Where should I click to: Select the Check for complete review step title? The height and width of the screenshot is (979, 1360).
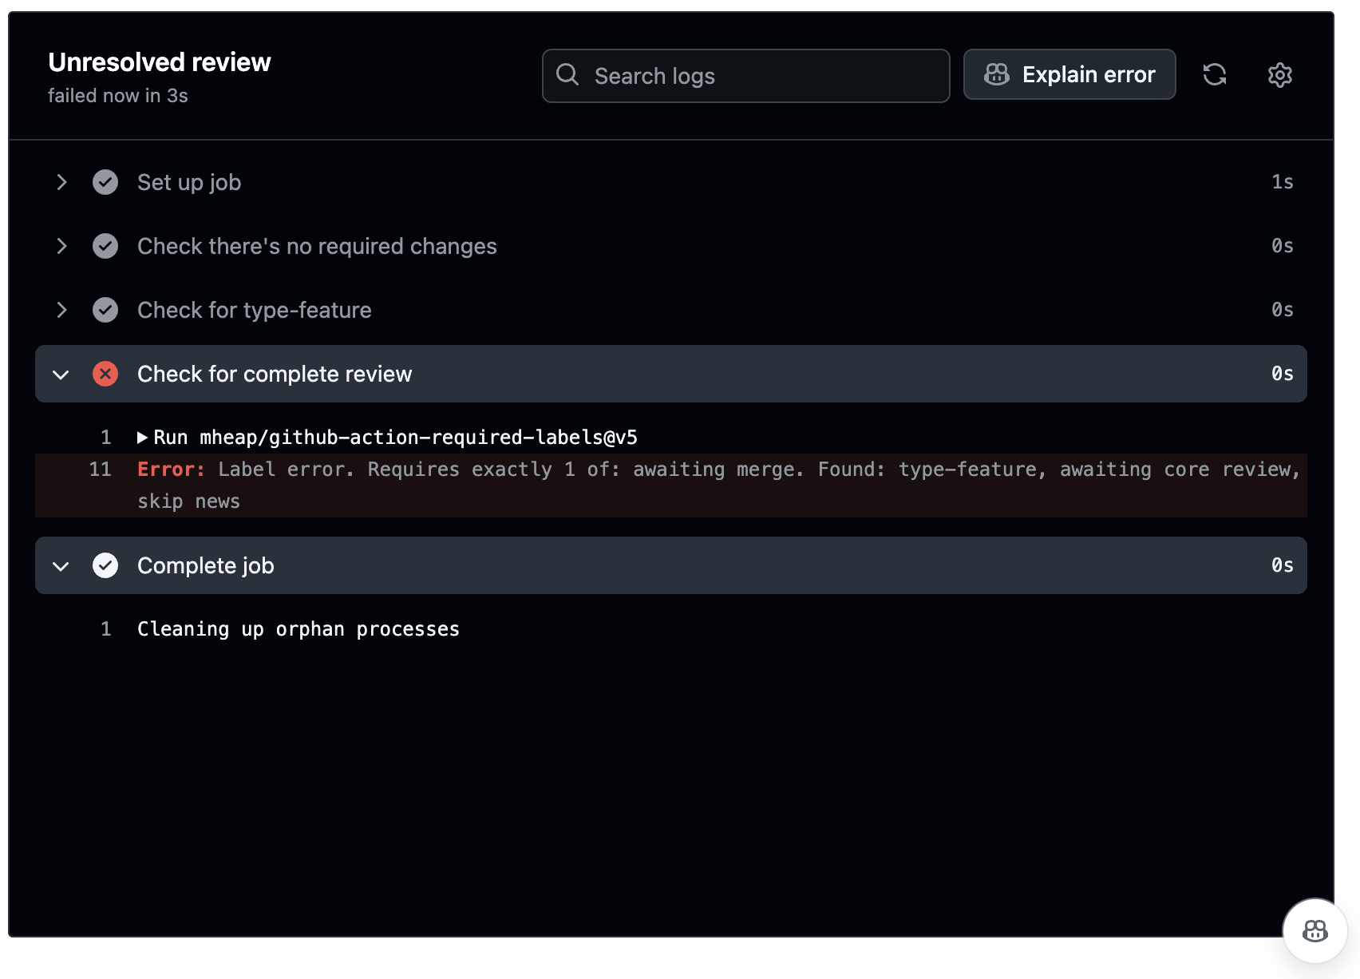point(275,374)
